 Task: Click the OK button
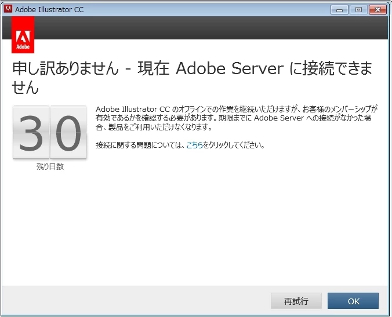pos(353,301)
